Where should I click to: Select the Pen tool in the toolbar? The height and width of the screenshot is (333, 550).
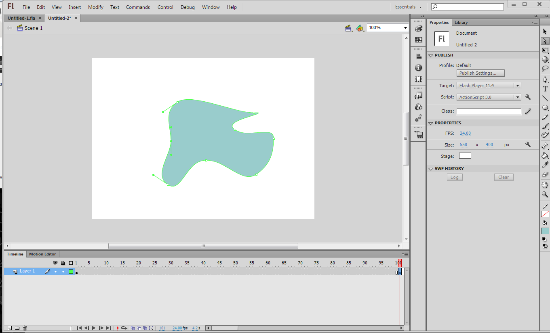pos(545,79)
